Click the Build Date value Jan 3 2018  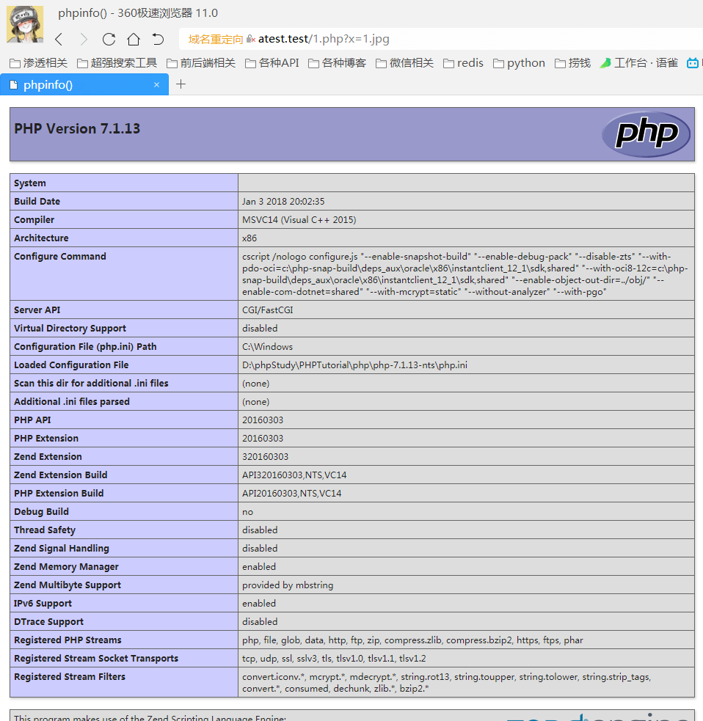(283, 202)
